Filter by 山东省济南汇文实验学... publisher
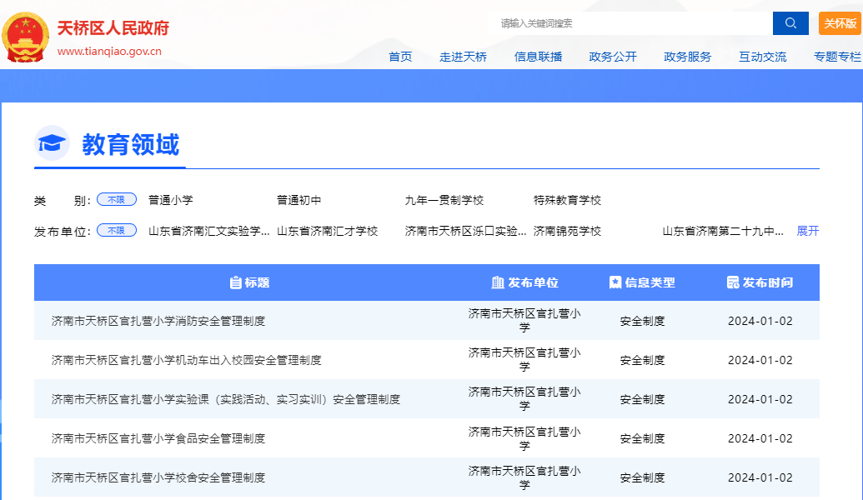863x500 pixels. pos(209,231)
